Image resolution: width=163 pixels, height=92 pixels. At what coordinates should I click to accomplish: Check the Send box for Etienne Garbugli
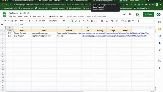coord(9,33)
